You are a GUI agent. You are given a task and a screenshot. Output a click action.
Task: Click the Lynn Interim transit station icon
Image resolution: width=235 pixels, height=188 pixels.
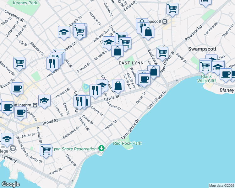35,105
